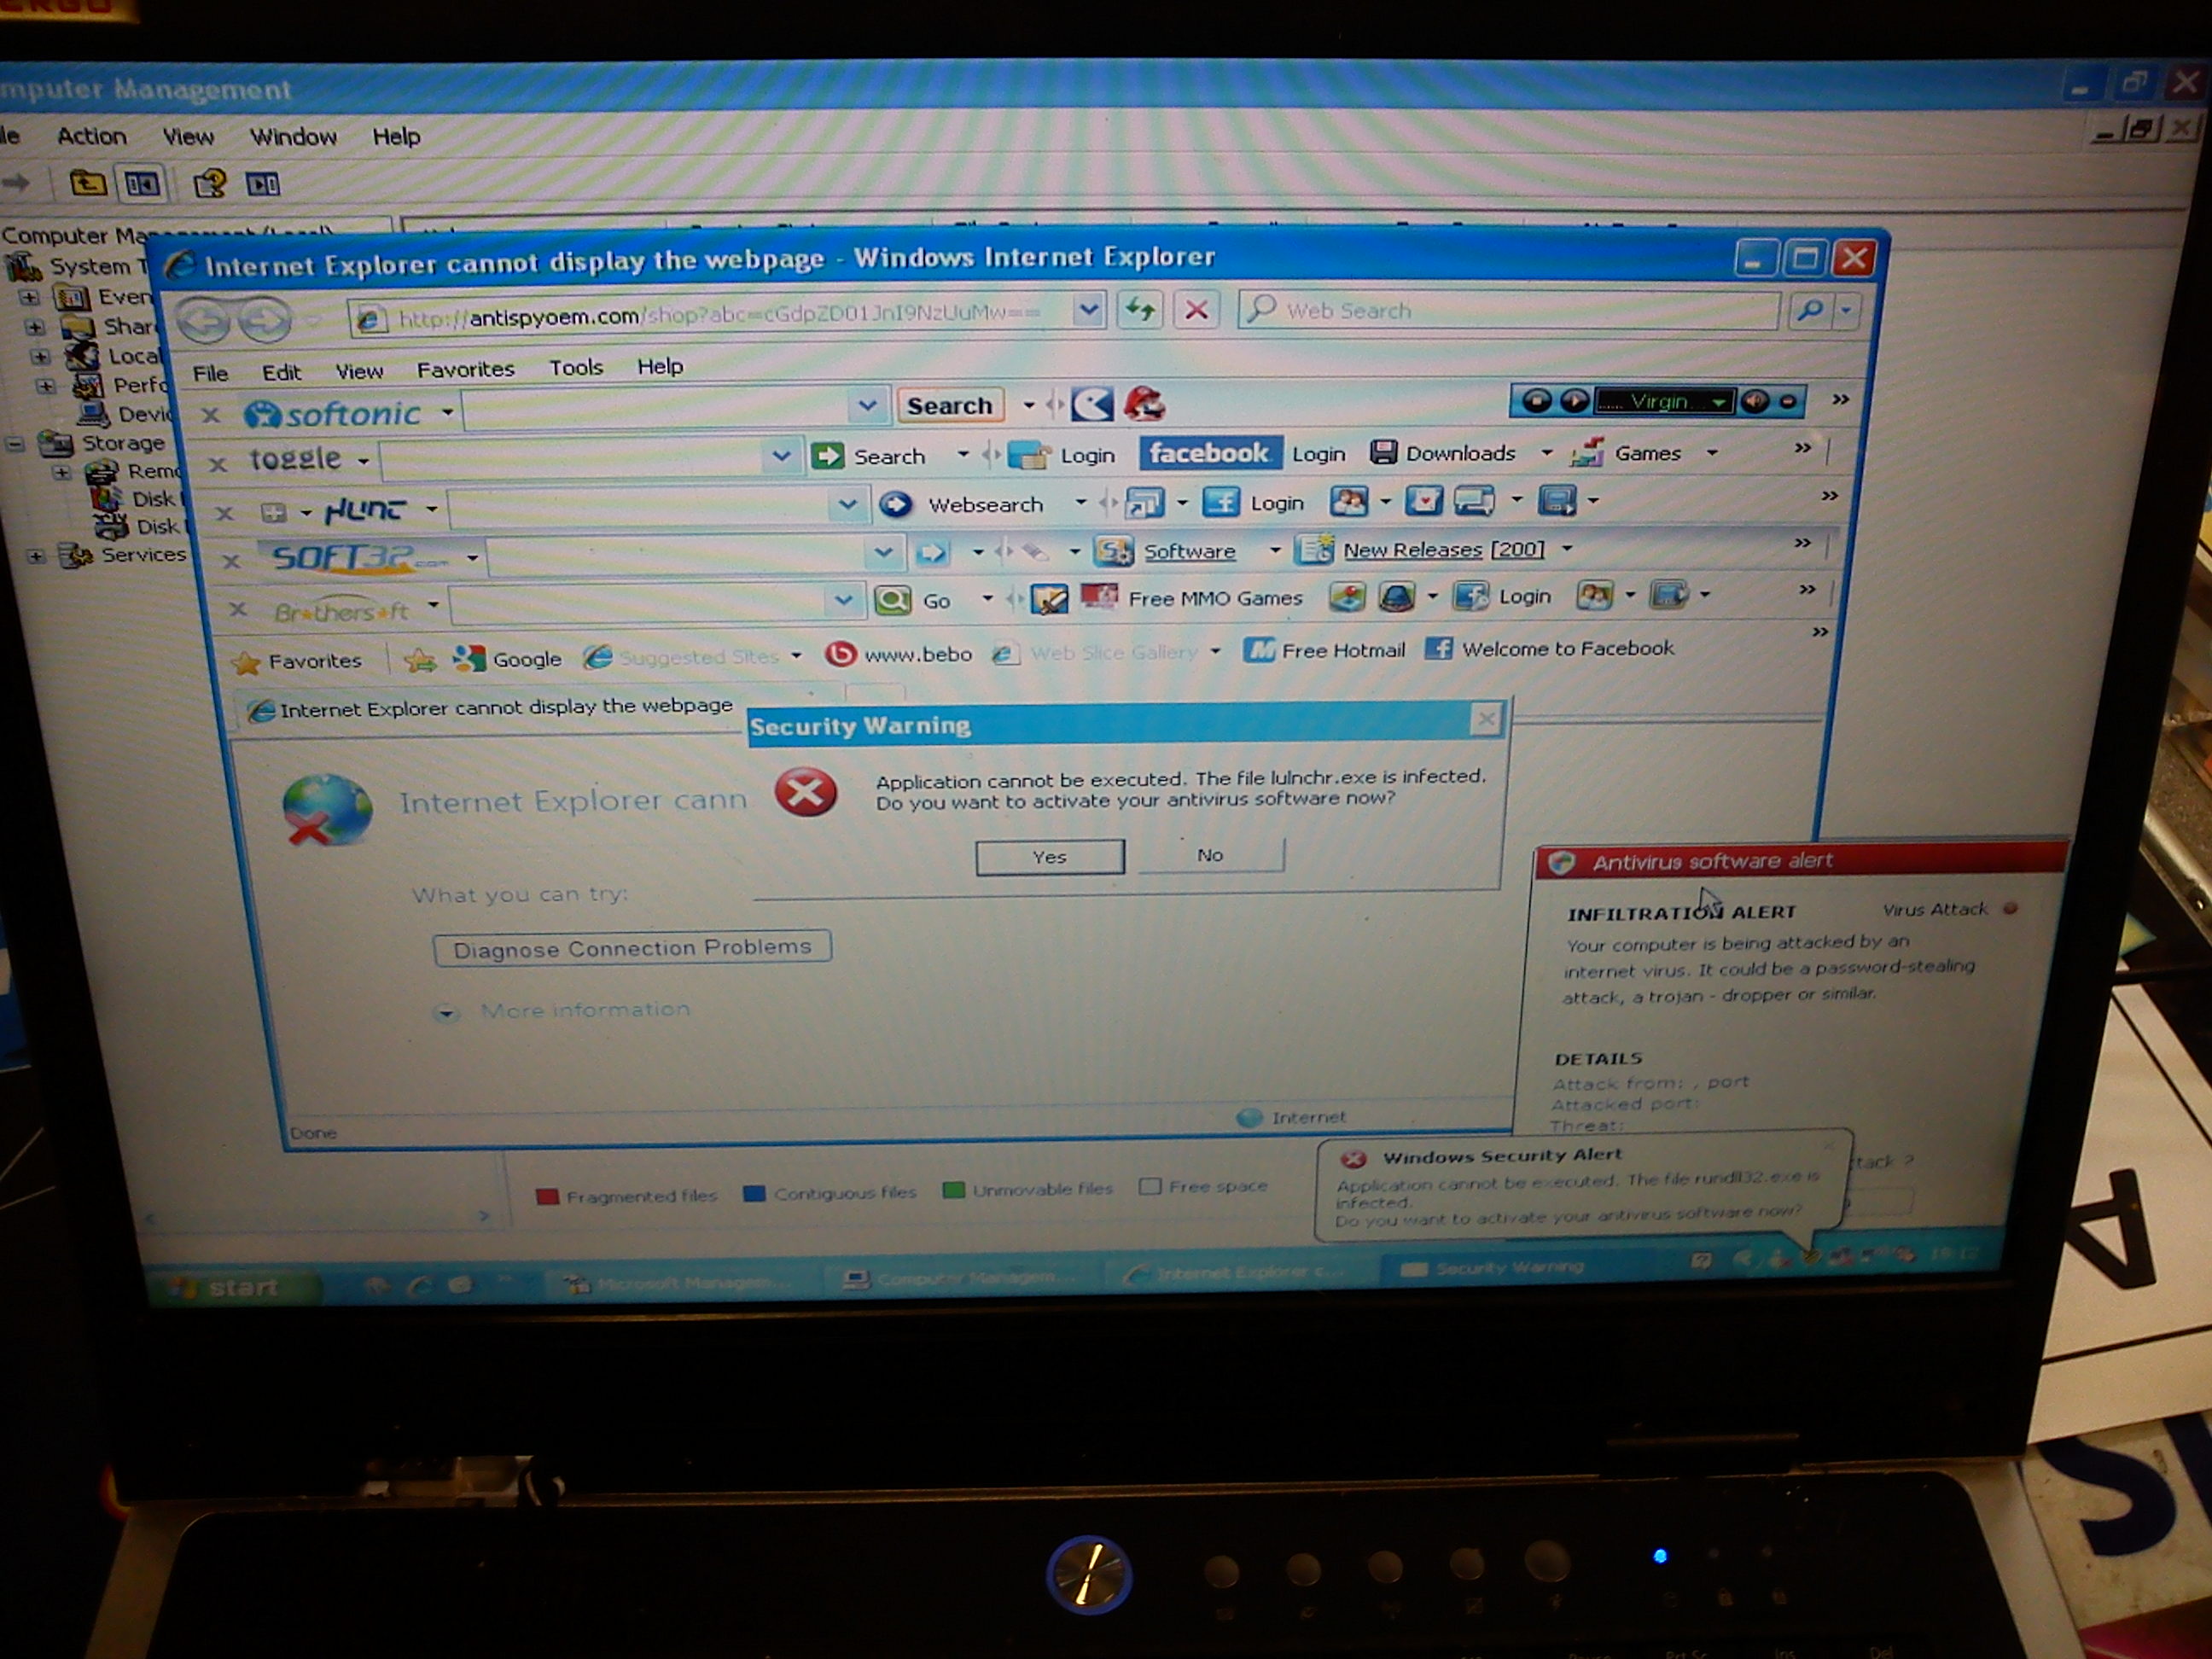
Task: Open Internet Explorer Edit menu
Action: (281, 372)
